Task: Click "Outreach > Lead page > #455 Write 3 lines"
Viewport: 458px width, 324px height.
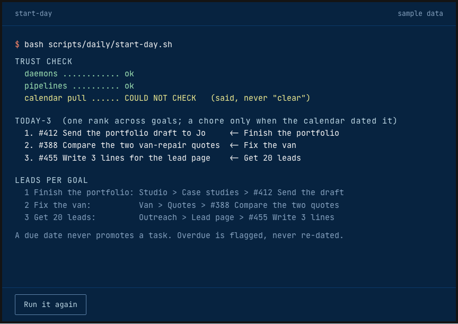Action: (236, 217)
